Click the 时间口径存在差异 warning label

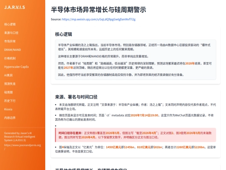[70, 133]
